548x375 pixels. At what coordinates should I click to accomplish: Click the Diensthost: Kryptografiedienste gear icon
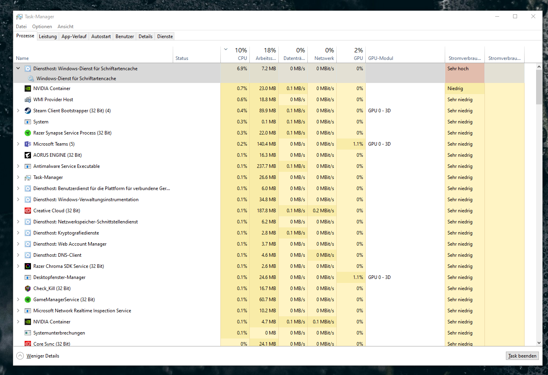point(28,233)
